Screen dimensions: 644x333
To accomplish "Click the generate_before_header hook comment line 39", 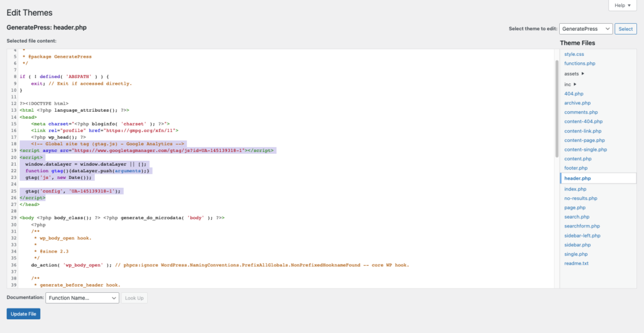I will click(77, 285).
